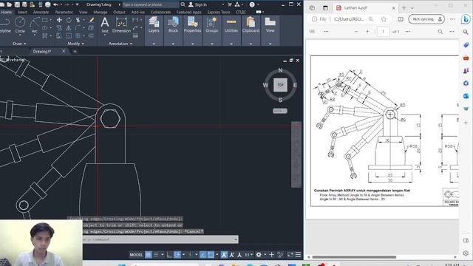
Task: Click PDF zoom in plus button
Action: (x=367, y=32)
